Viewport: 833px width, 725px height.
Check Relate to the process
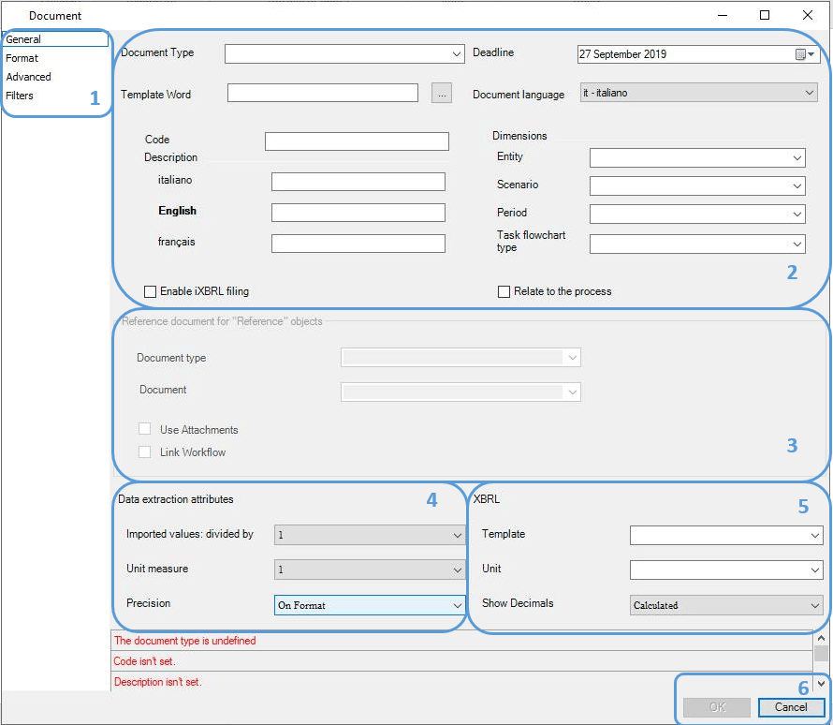[x=504, y=291]
